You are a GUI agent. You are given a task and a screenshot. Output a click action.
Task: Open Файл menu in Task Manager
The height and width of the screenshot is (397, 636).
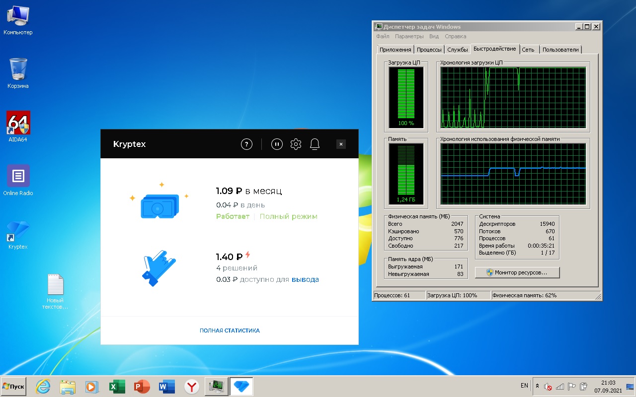click(x=383, y=36)
